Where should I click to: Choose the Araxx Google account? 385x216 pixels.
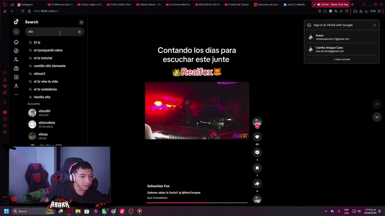click(x=342, y=37)
